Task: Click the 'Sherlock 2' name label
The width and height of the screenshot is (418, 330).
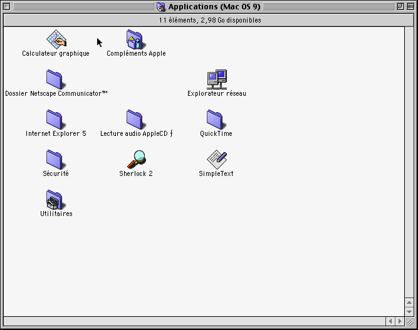Action: 136,173
